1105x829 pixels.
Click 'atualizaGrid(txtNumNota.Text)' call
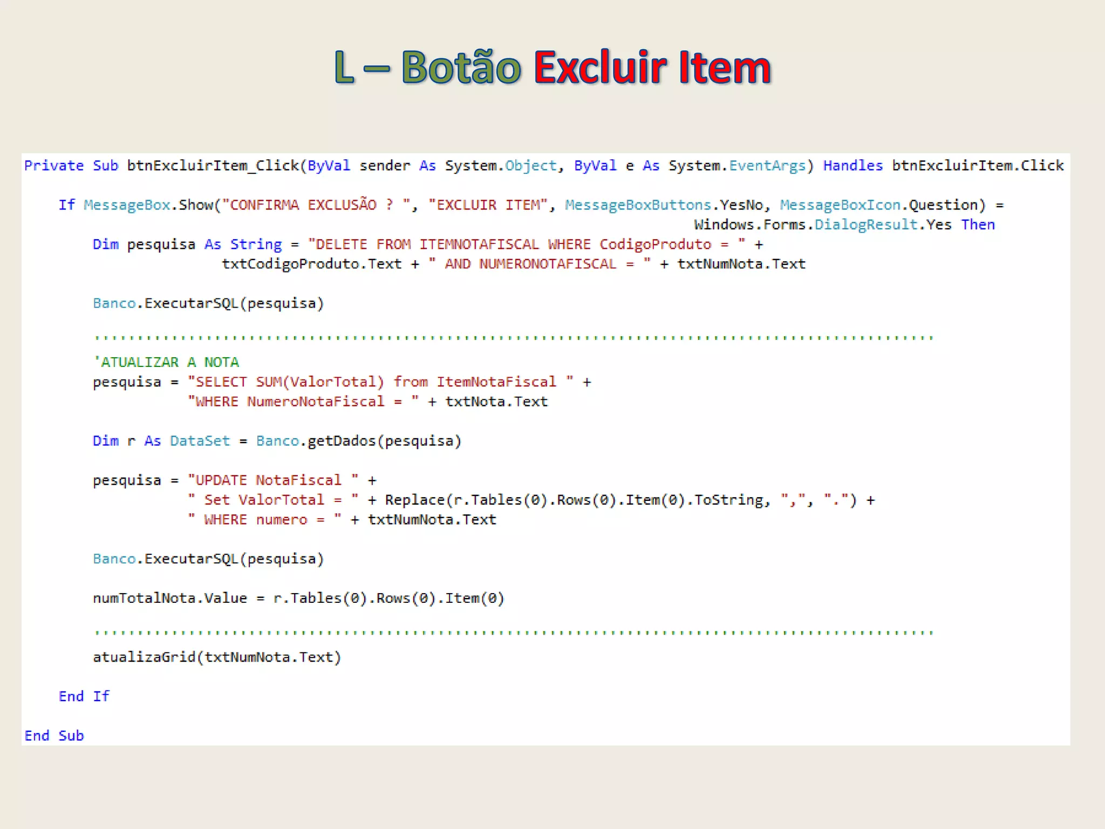click(217, 657)
